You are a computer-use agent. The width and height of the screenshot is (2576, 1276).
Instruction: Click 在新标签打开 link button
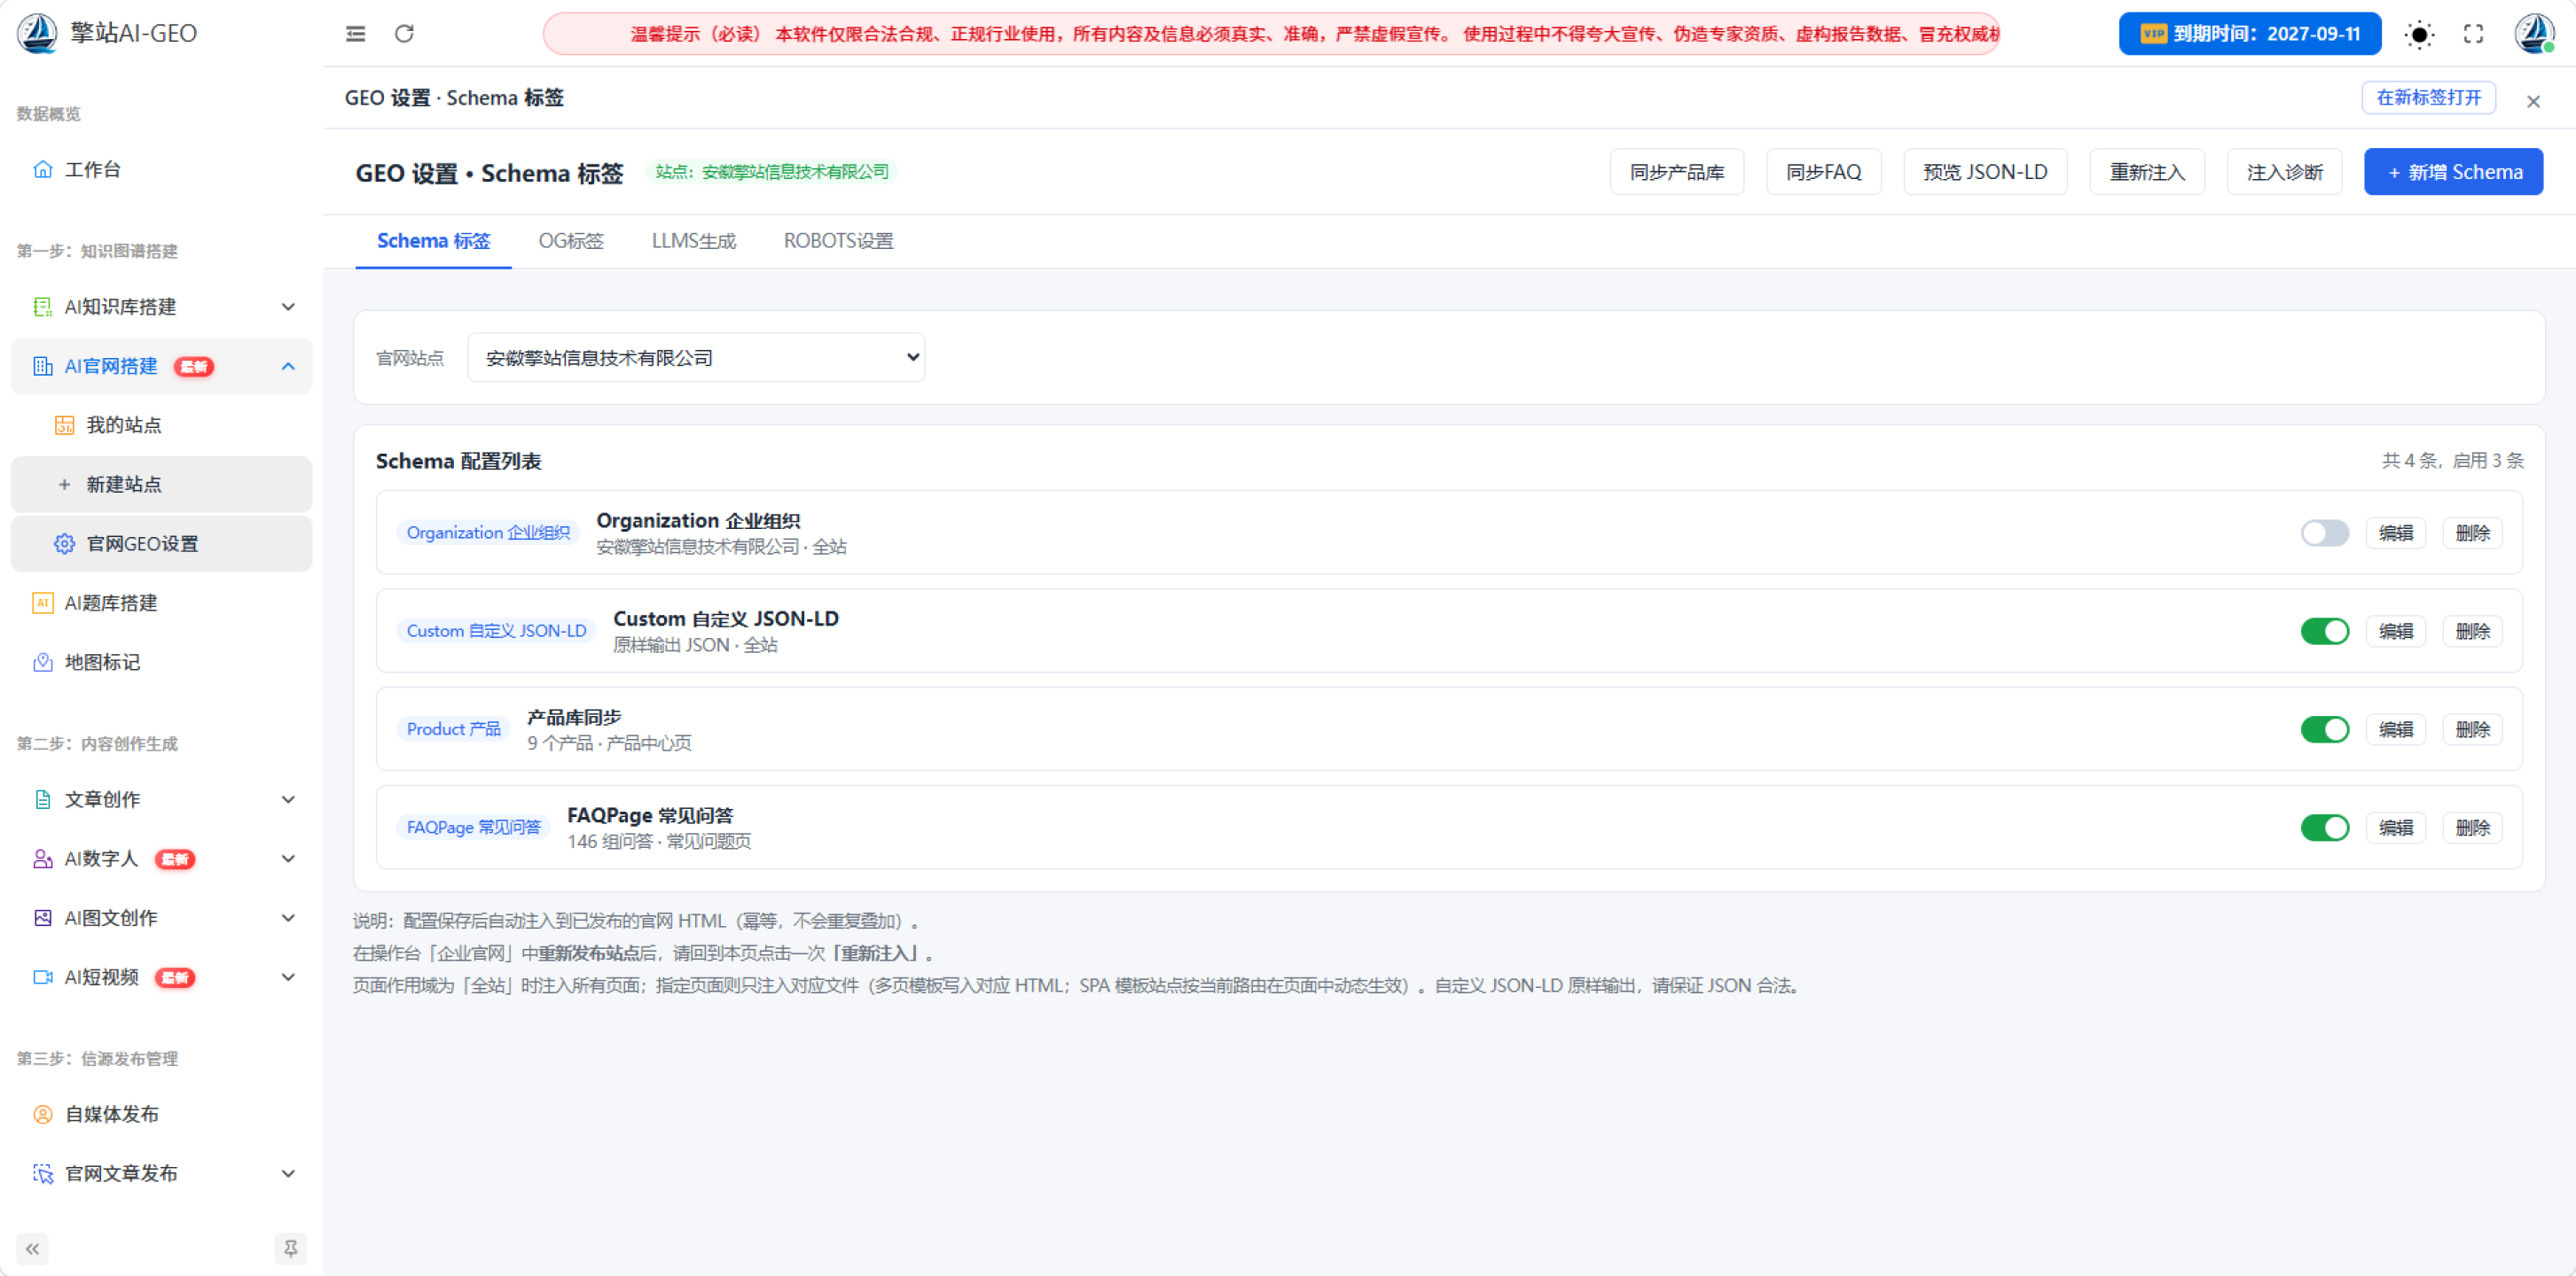pyautogui.click(x=2428, y=98)
